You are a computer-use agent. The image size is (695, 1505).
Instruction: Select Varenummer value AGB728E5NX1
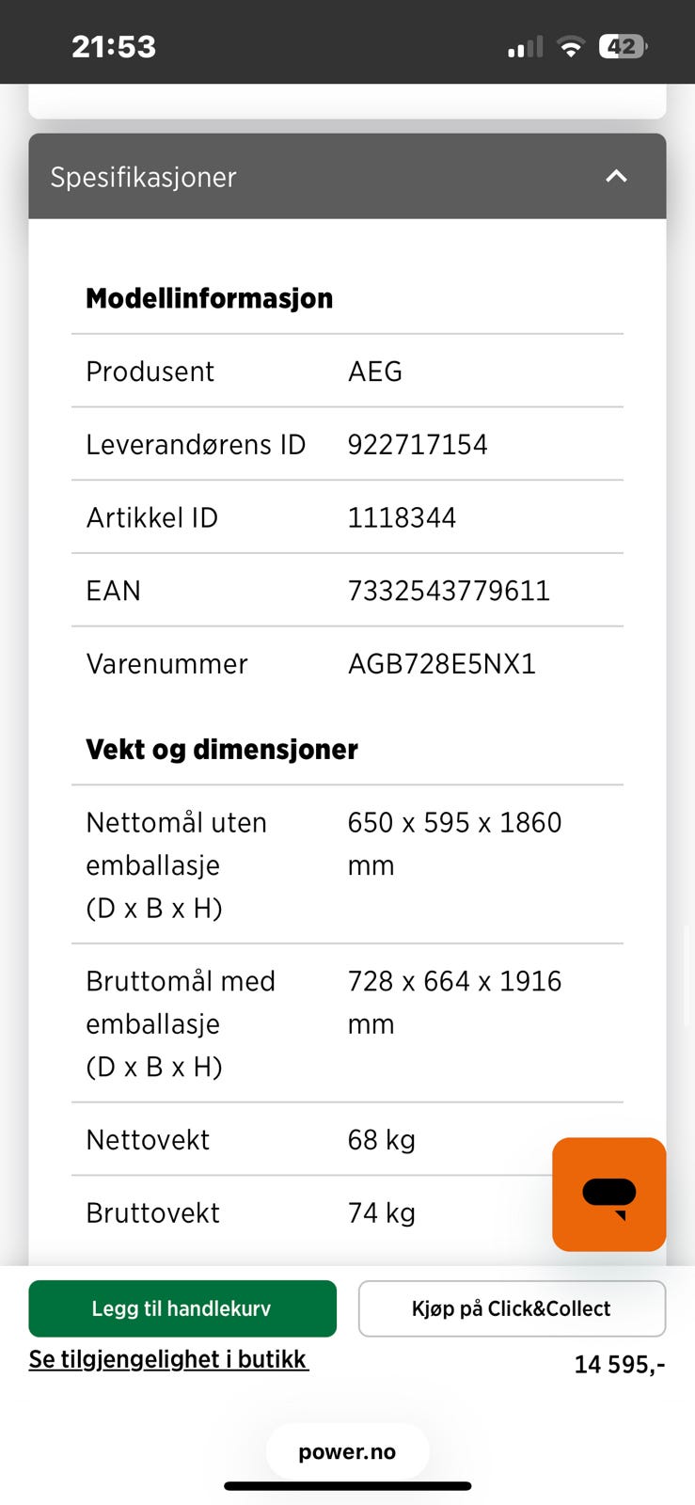point(442,664)
